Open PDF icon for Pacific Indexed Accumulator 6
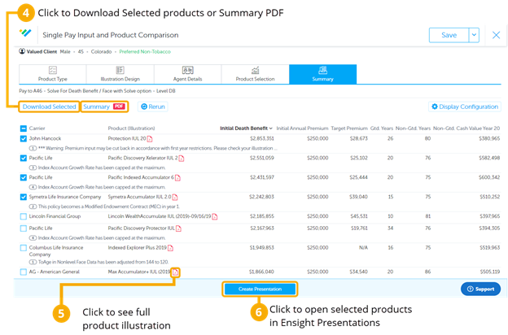The image size is (508, 335). click(x=177, y=178)
